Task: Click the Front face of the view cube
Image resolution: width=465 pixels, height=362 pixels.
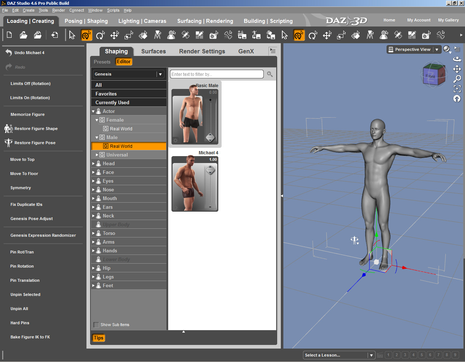Action: [430, 76]
